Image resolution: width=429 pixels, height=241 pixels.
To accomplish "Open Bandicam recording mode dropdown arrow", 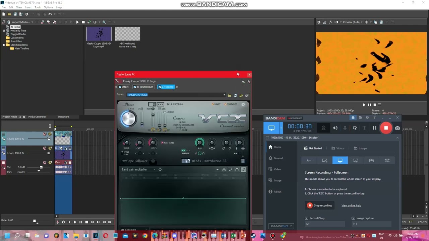I will pyautogui.click(x=281, y=128).
